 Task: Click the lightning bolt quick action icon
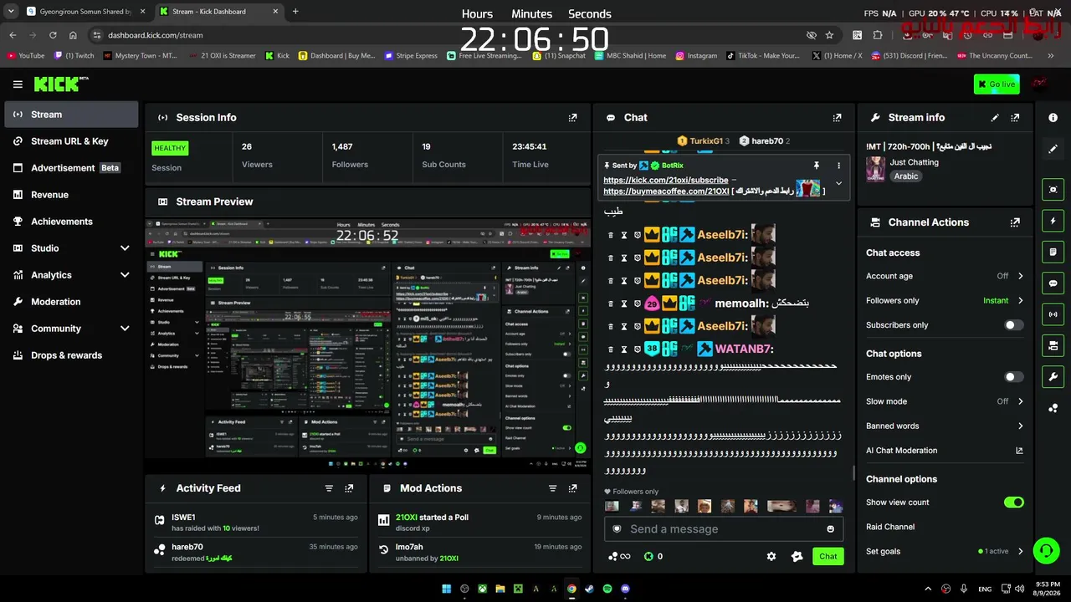point(1053,221)
